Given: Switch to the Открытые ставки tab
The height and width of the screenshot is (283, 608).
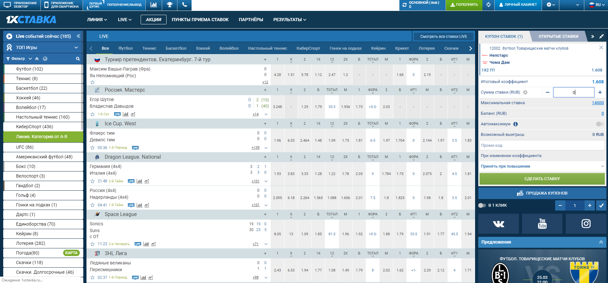Looking at the screenshot, I should [558, 37].
